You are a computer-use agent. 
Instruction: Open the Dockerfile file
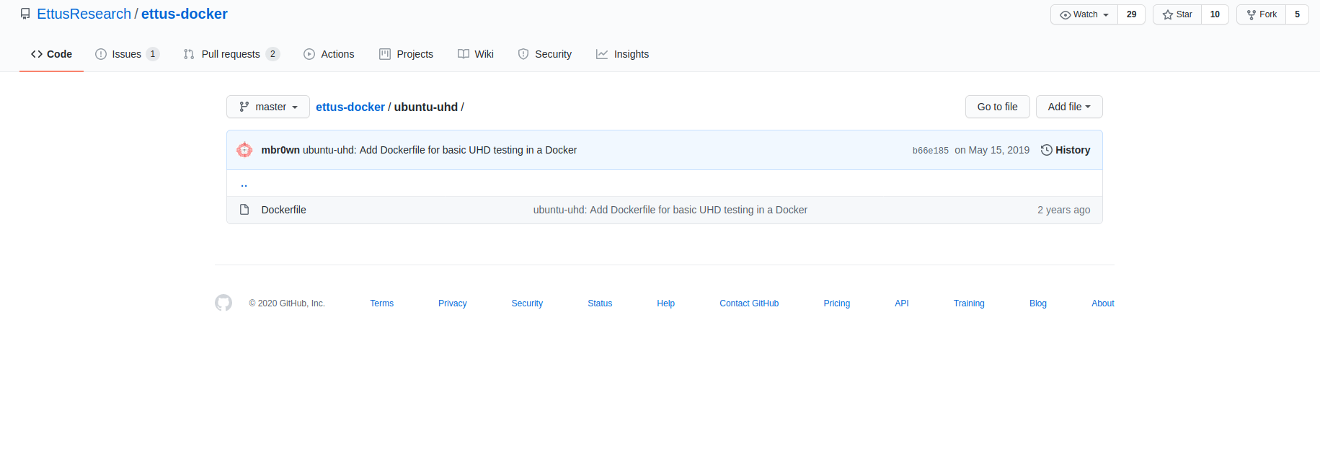click(283, 210)
